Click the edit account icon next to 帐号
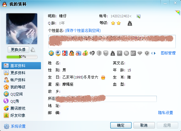The height and width of the screenshot is (131, 181). pyautogui.click(x=138, y=16)
